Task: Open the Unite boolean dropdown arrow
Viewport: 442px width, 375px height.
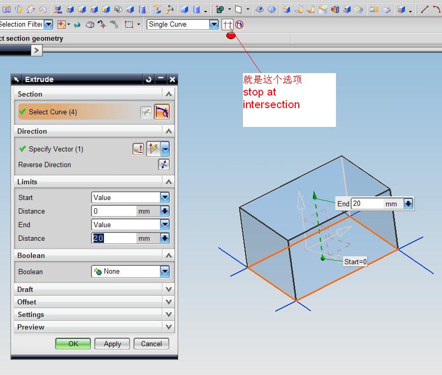Action: point(229,9)
